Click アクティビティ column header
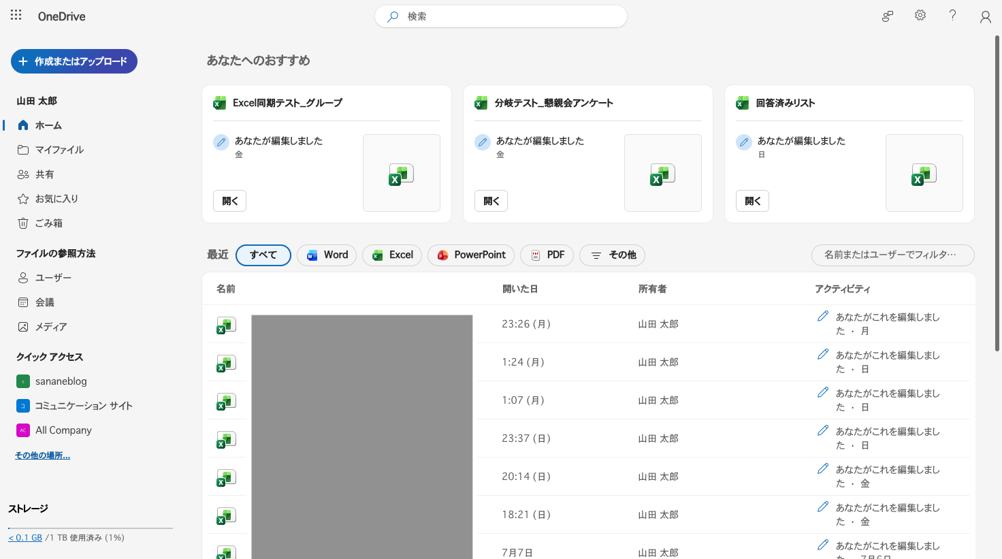 click(x=843, y=289)
